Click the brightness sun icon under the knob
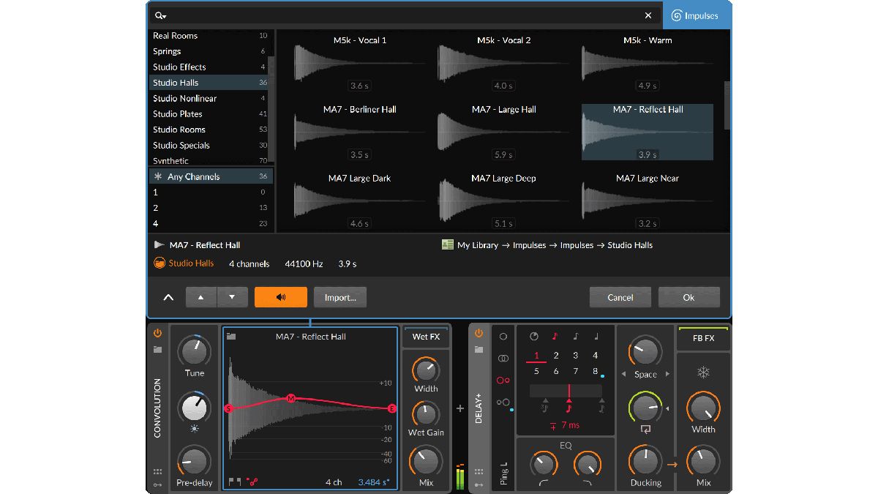Image resolution: width=878 pixels, height=494 pixels. point(195,429)
